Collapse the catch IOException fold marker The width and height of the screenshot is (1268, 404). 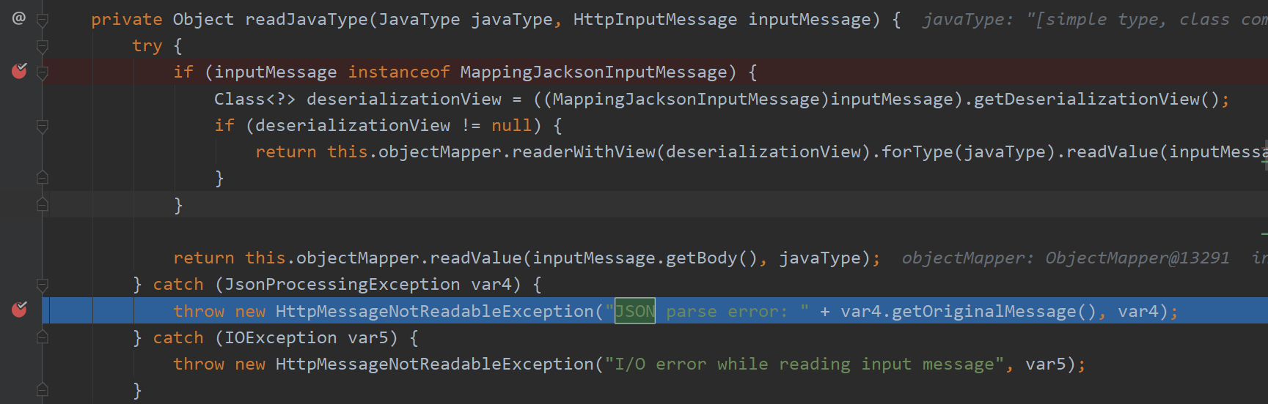point(43,337)
